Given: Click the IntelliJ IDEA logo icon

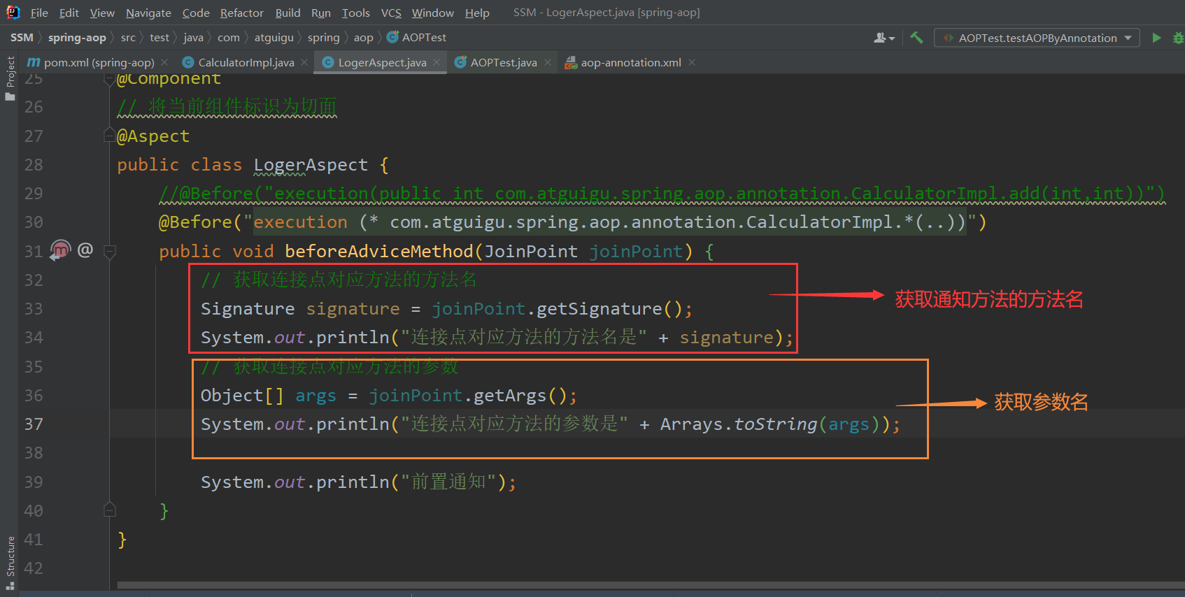Looking at the screenshot, I should click(13, 12).
